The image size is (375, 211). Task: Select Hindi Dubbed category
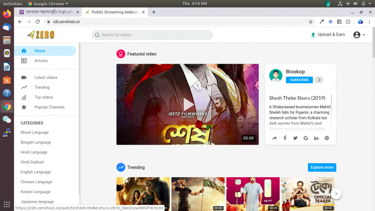coord(32,162)
